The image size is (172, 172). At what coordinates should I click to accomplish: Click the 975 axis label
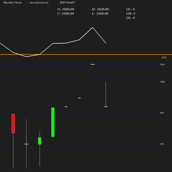[x=164, y=58]
